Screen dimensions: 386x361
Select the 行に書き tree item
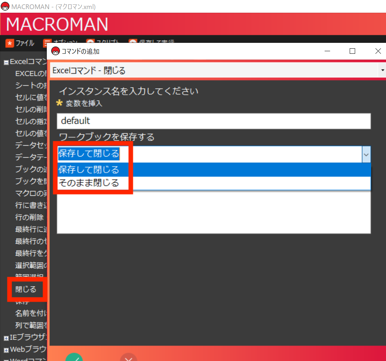31,205
